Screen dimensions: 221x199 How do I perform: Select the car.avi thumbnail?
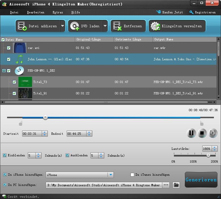tap(20, 48)
